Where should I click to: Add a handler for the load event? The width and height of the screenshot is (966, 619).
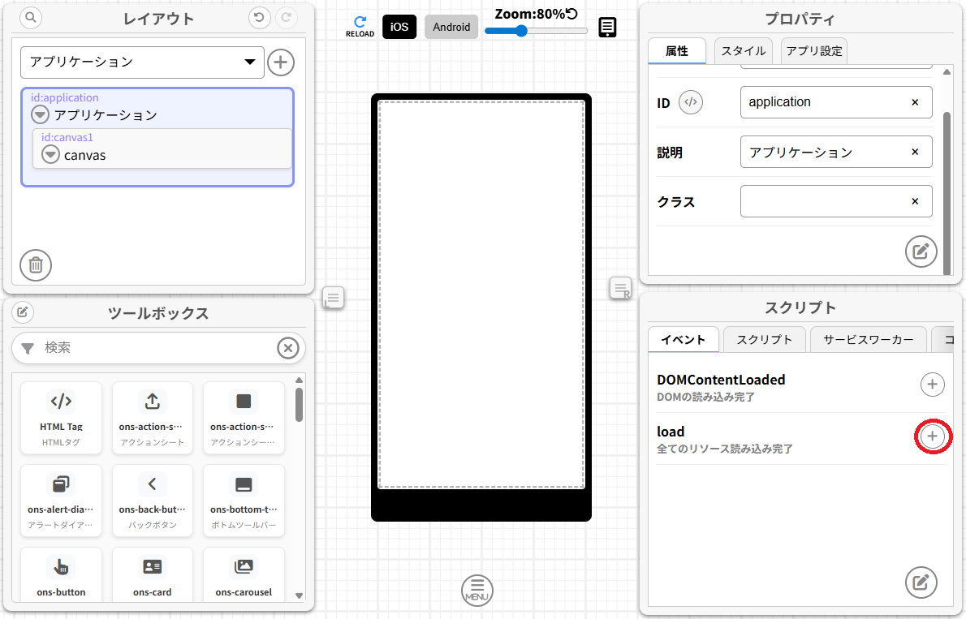coord(932,436)
